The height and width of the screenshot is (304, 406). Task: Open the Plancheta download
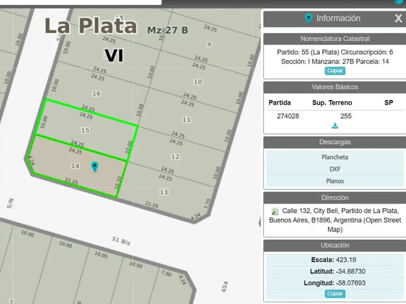pyautogui.click(x=335, y=157)
